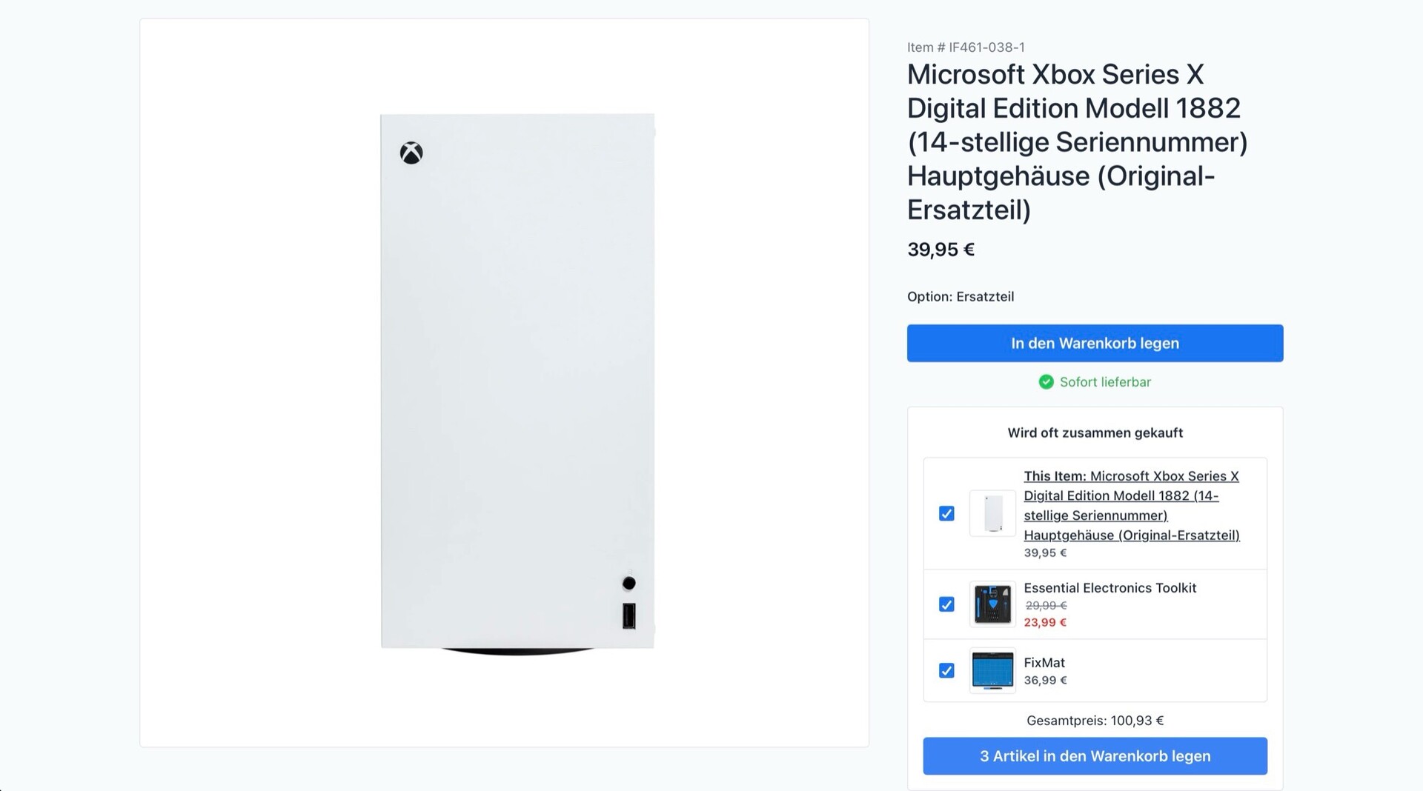Uncheck the Essential Electronics Toolkit checkbox

[x=946, y=604]
